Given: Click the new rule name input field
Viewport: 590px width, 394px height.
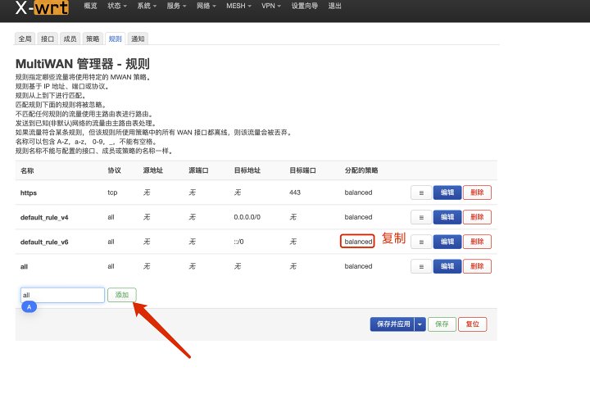Looking at the screenshot, I should [x=62, y=295].
